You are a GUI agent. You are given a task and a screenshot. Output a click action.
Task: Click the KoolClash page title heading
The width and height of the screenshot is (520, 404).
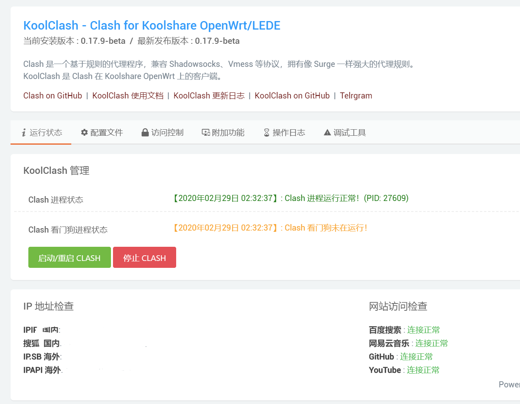[x=151, y=25]
